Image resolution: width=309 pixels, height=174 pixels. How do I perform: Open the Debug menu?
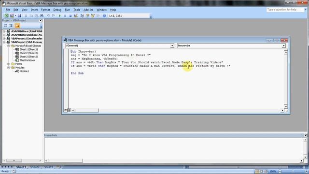click(57, 10)
